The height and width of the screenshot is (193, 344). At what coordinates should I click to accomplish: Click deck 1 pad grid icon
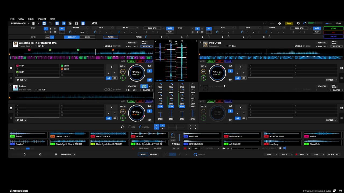(11, 68)
